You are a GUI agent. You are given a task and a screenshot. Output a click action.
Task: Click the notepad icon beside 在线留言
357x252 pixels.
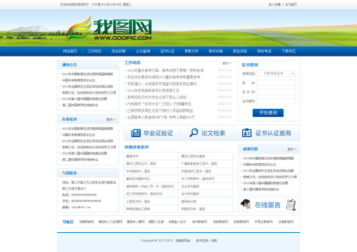[291, 205]
